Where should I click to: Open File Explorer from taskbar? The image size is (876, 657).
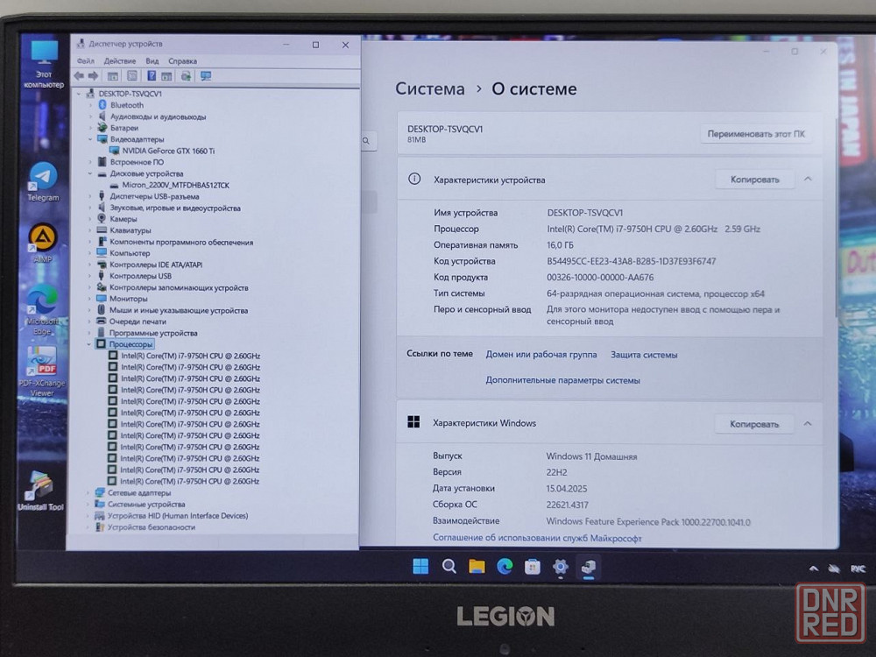point(477,567)
